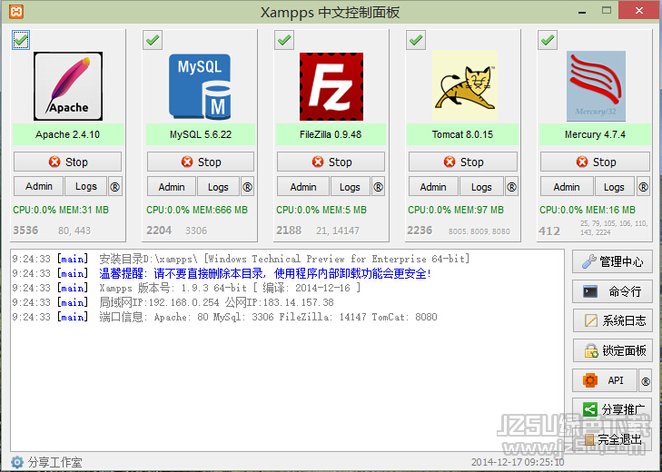Click the ® icon in Tomcat panel
Viewport: 662px width, 472px height.
click(x=511, y=187)
